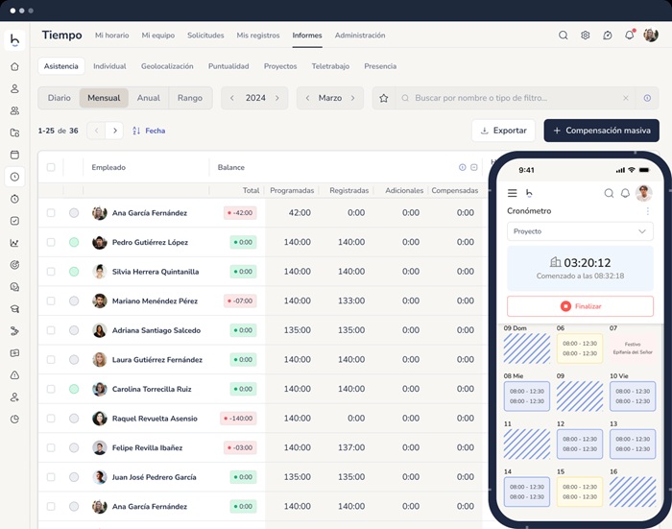This screenshot has width=672, height=529.
Task: Check Raquel Revuelta Asensio row checkbox
Action: tap(51, 419)
